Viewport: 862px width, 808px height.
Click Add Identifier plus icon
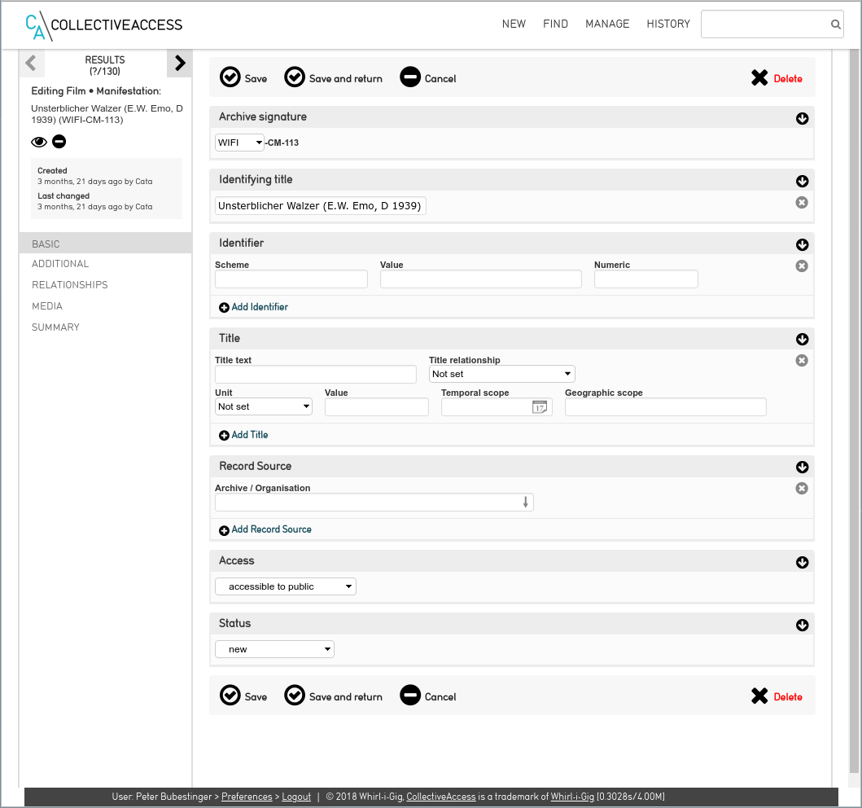(x=224, y=308)
